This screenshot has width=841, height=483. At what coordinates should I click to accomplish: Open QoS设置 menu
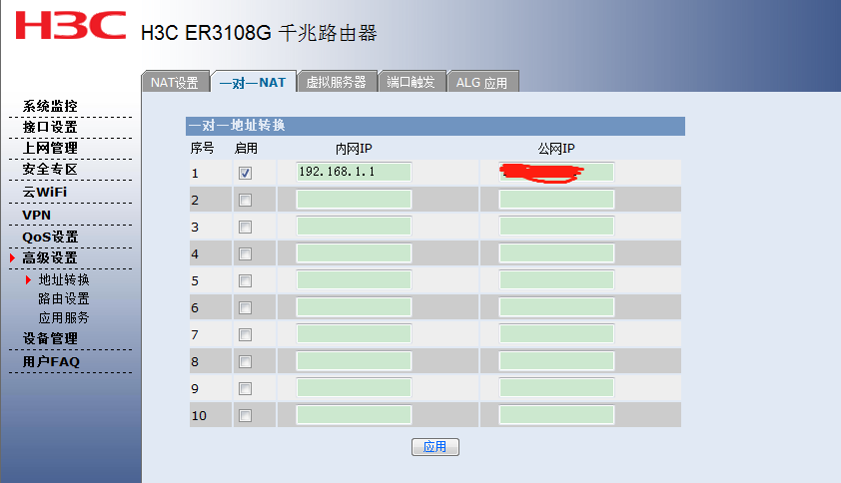[50, 237]
